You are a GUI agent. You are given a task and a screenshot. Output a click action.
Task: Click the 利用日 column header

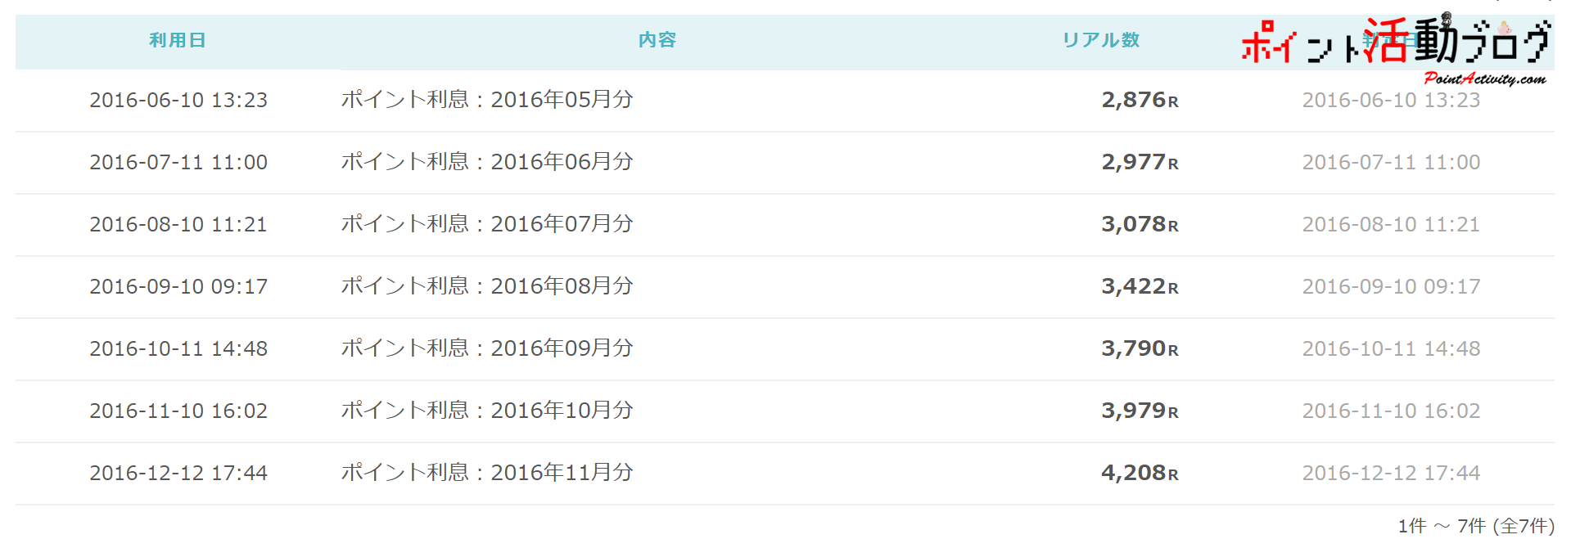coord(178,40)
